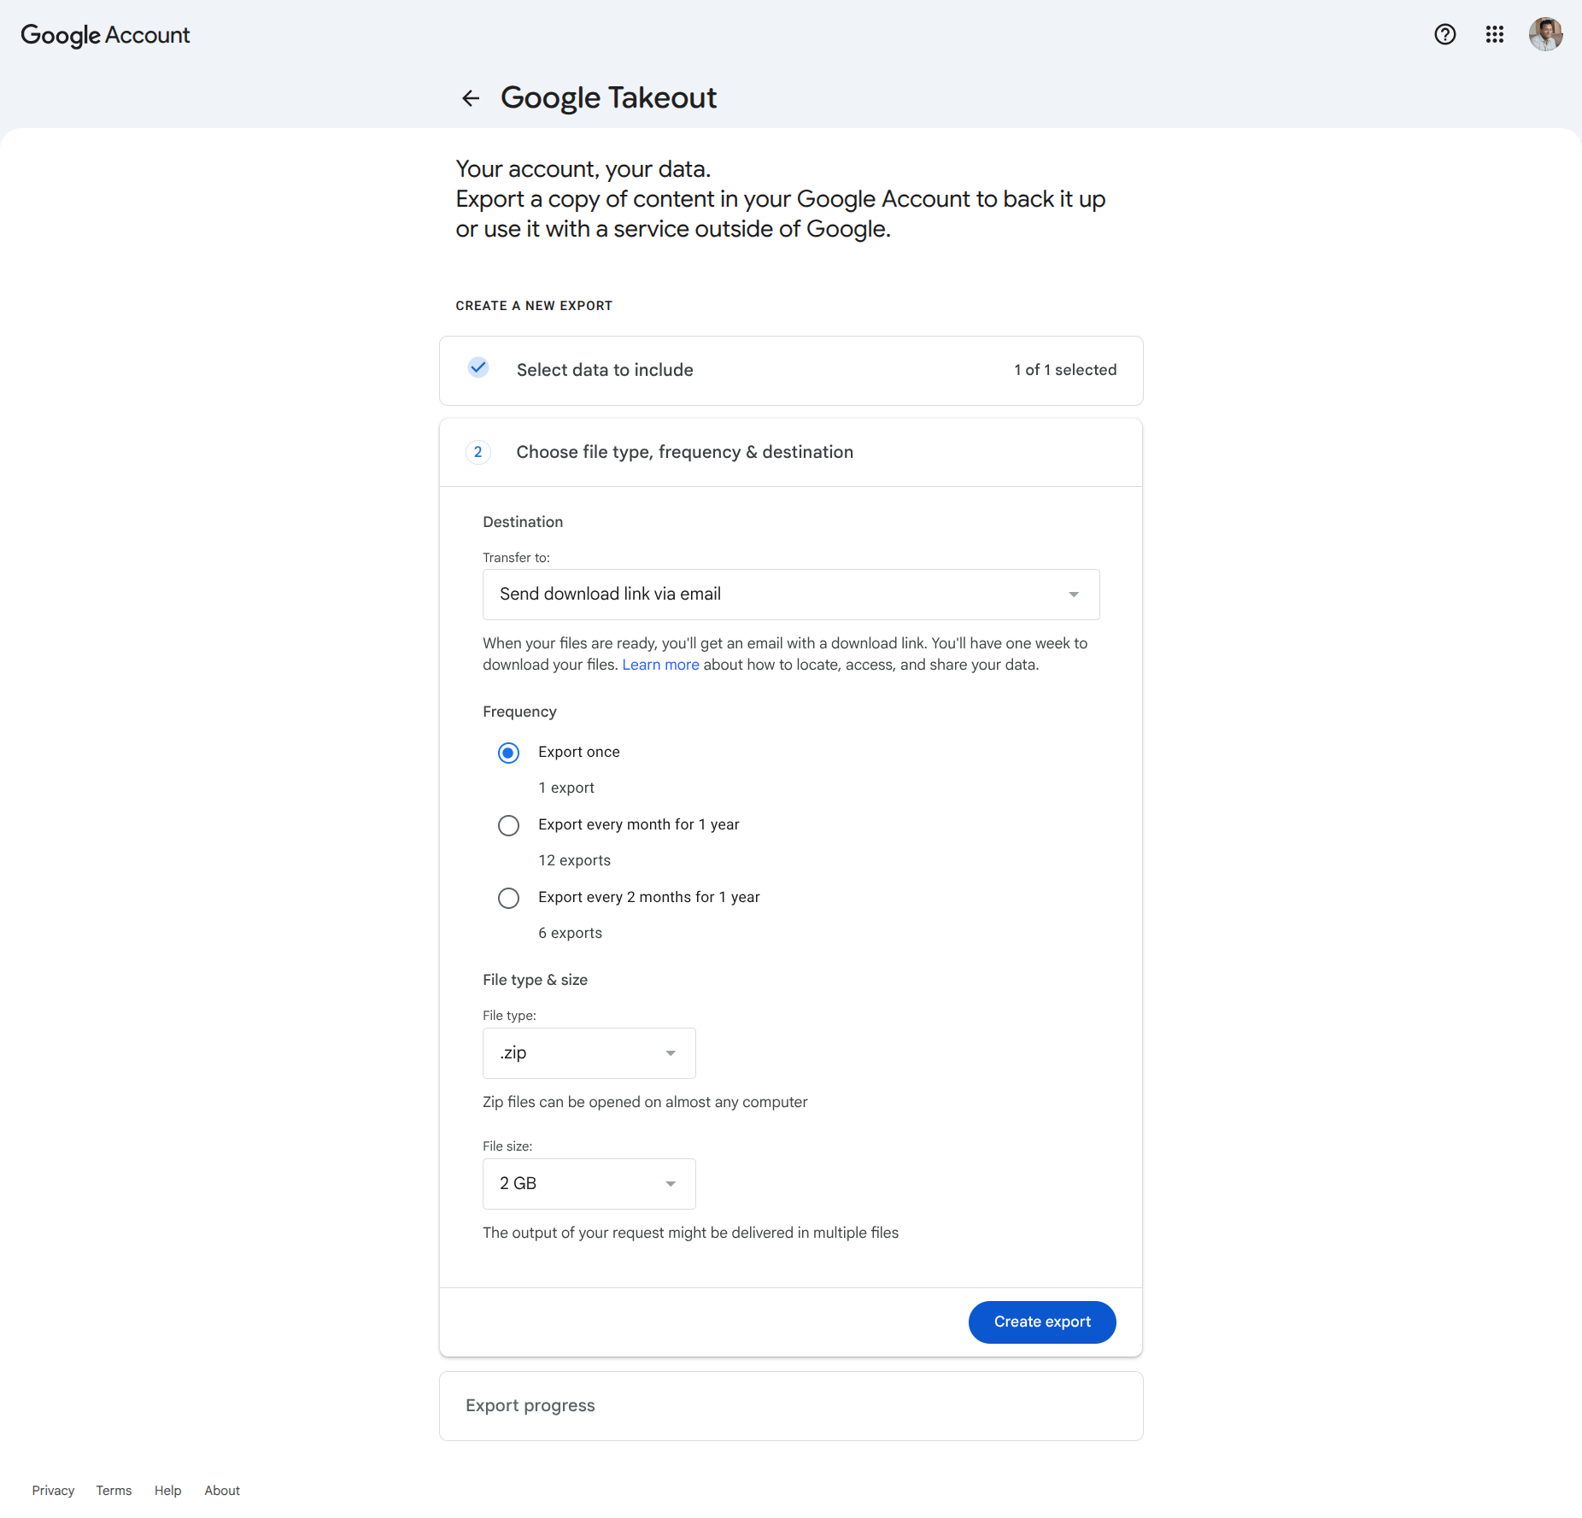Open the Help question-mark icon
Screen dimensions: 1582x1518
coord(1444,34)
